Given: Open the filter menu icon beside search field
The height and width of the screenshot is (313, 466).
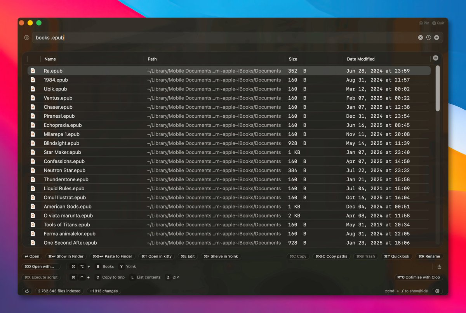Looking at the screenshot, I should coord(26,38).
